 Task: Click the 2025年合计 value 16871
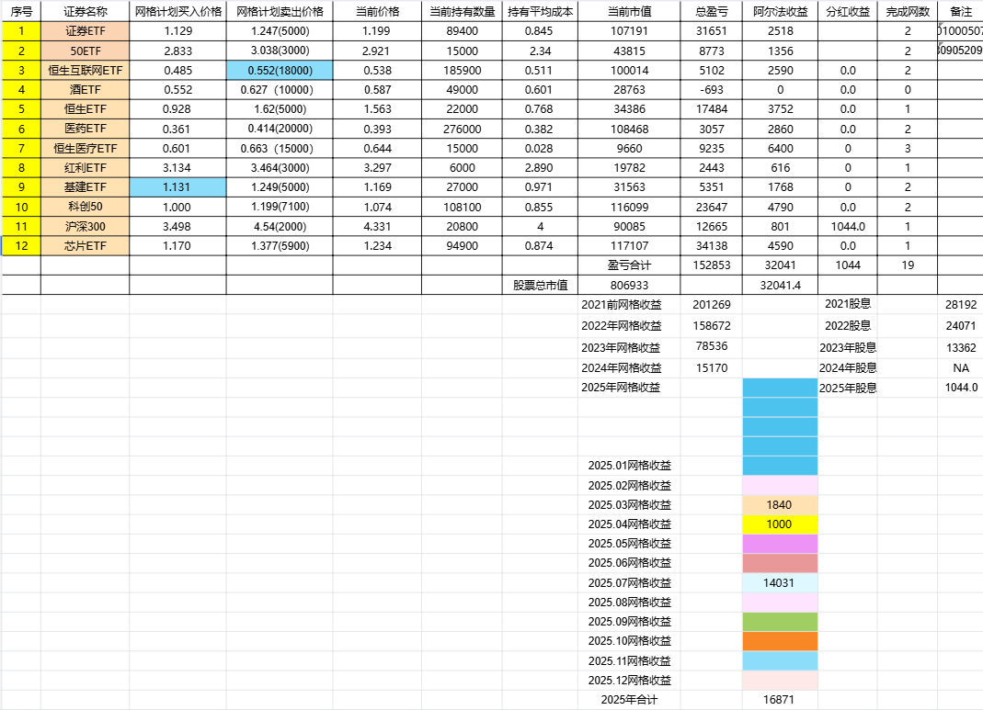pos(779,700)
